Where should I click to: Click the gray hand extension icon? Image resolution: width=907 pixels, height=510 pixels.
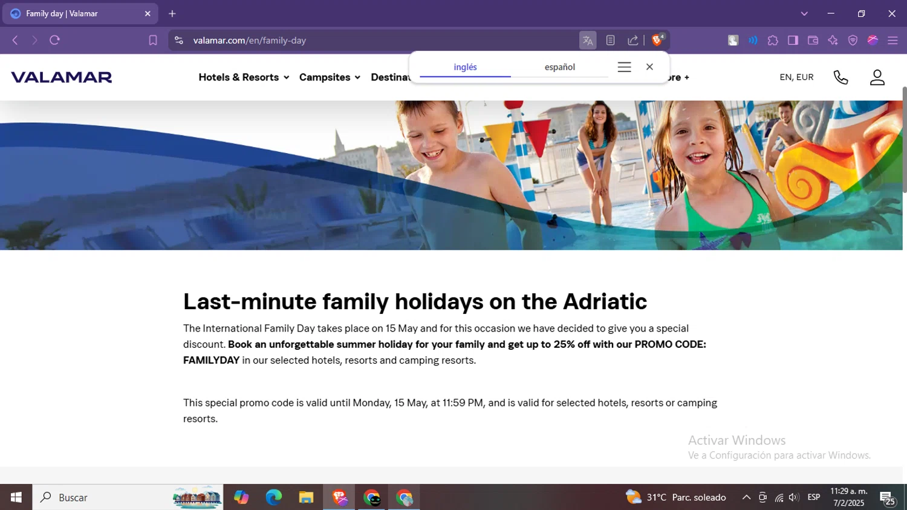(x=733, y=41)
